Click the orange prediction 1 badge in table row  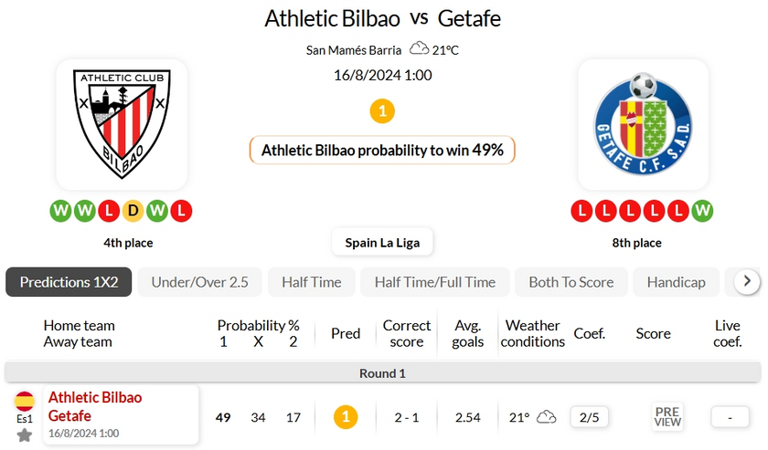tap(346, 417)
